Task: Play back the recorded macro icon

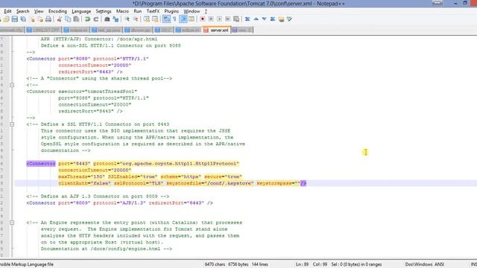Action: [219, 19]
